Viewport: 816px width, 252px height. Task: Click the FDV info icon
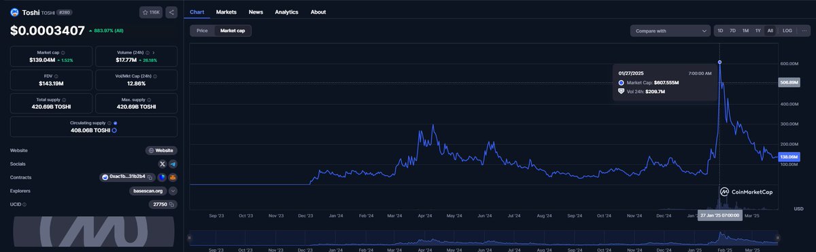coord(56,76)
